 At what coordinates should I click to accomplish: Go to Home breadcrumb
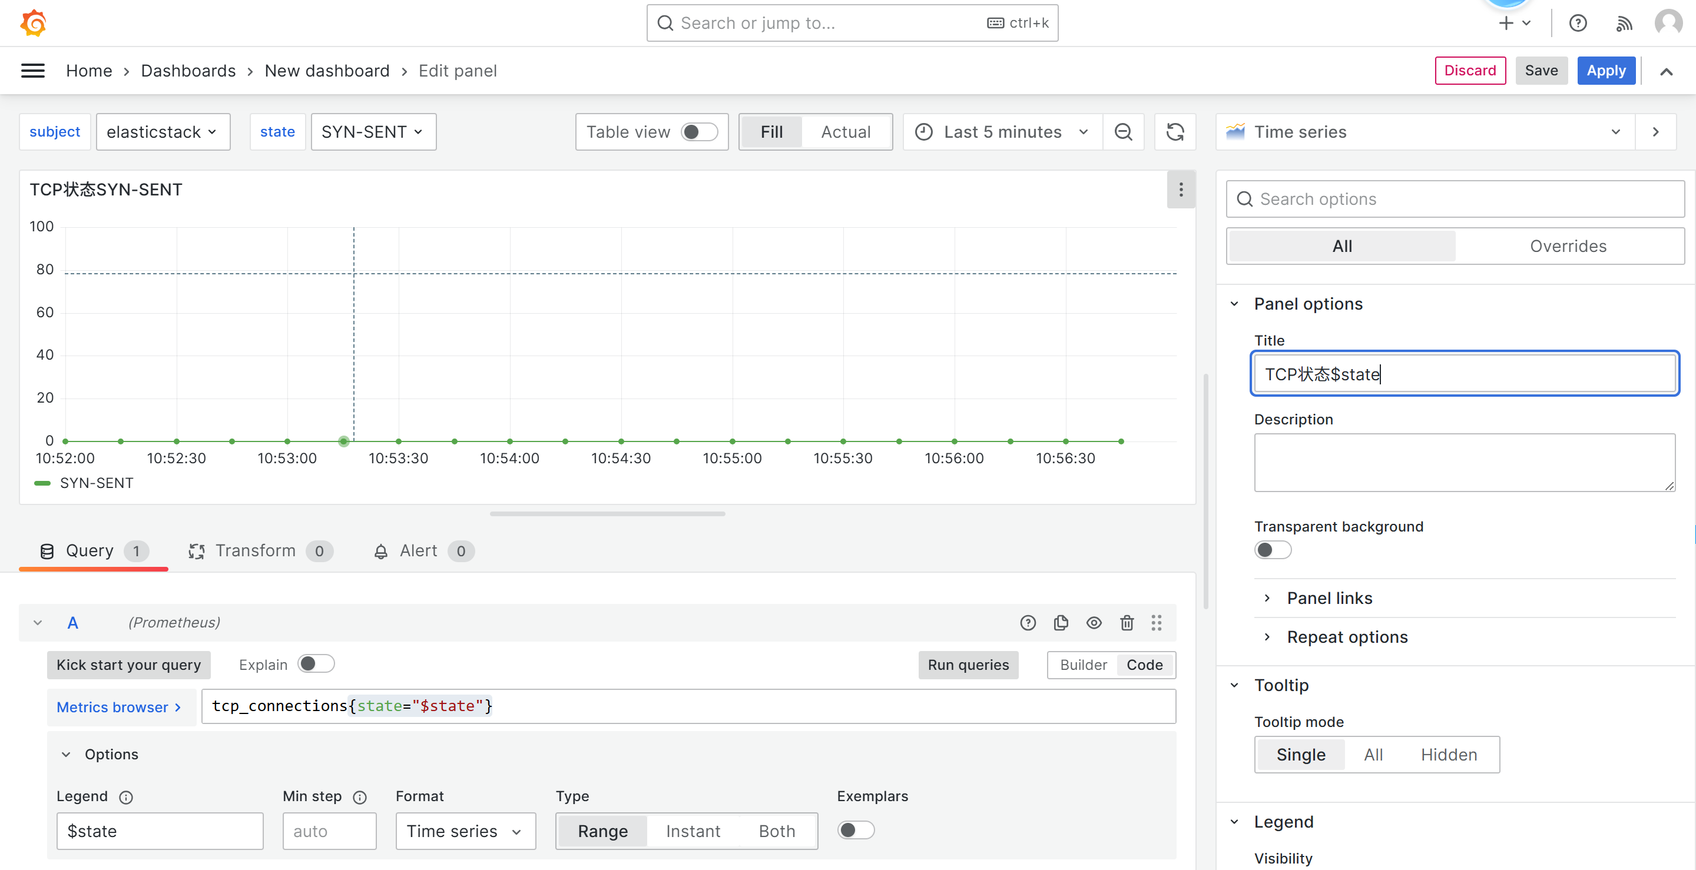89,71
